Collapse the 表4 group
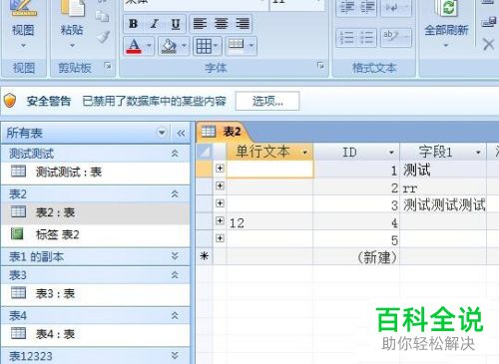Screen dimensions: 499x364 click(175, 315)
